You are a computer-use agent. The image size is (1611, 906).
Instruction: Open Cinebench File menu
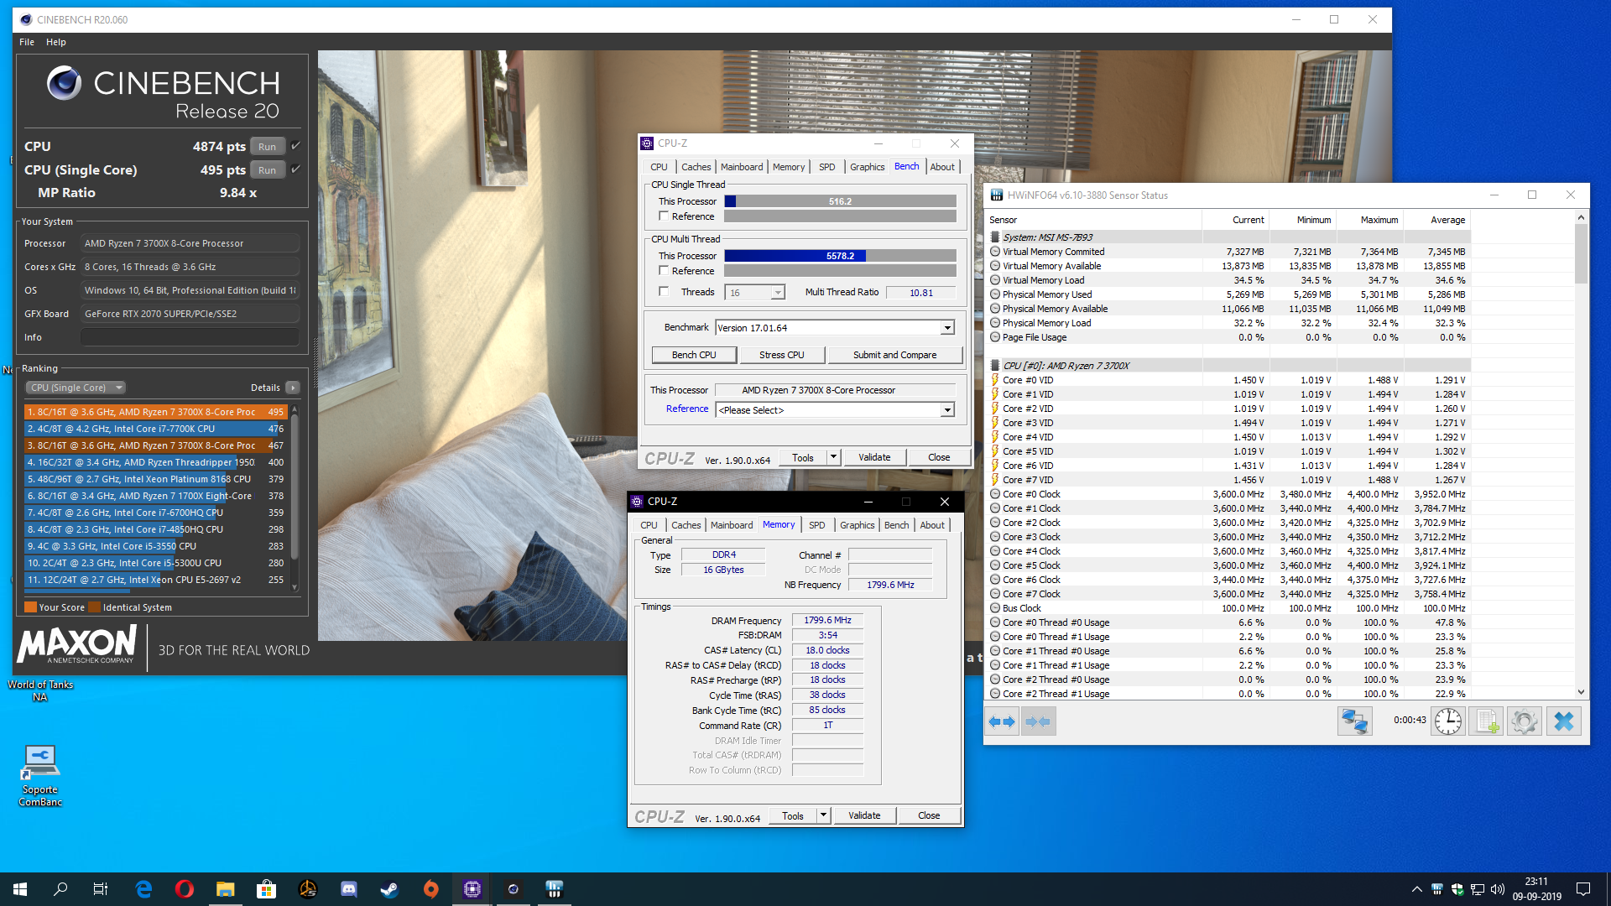27,42
